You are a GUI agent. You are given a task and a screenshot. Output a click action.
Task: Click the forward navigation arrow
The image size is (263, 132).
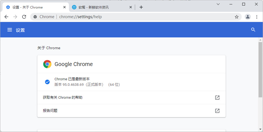pyautogui.click(x=15, y=17)
